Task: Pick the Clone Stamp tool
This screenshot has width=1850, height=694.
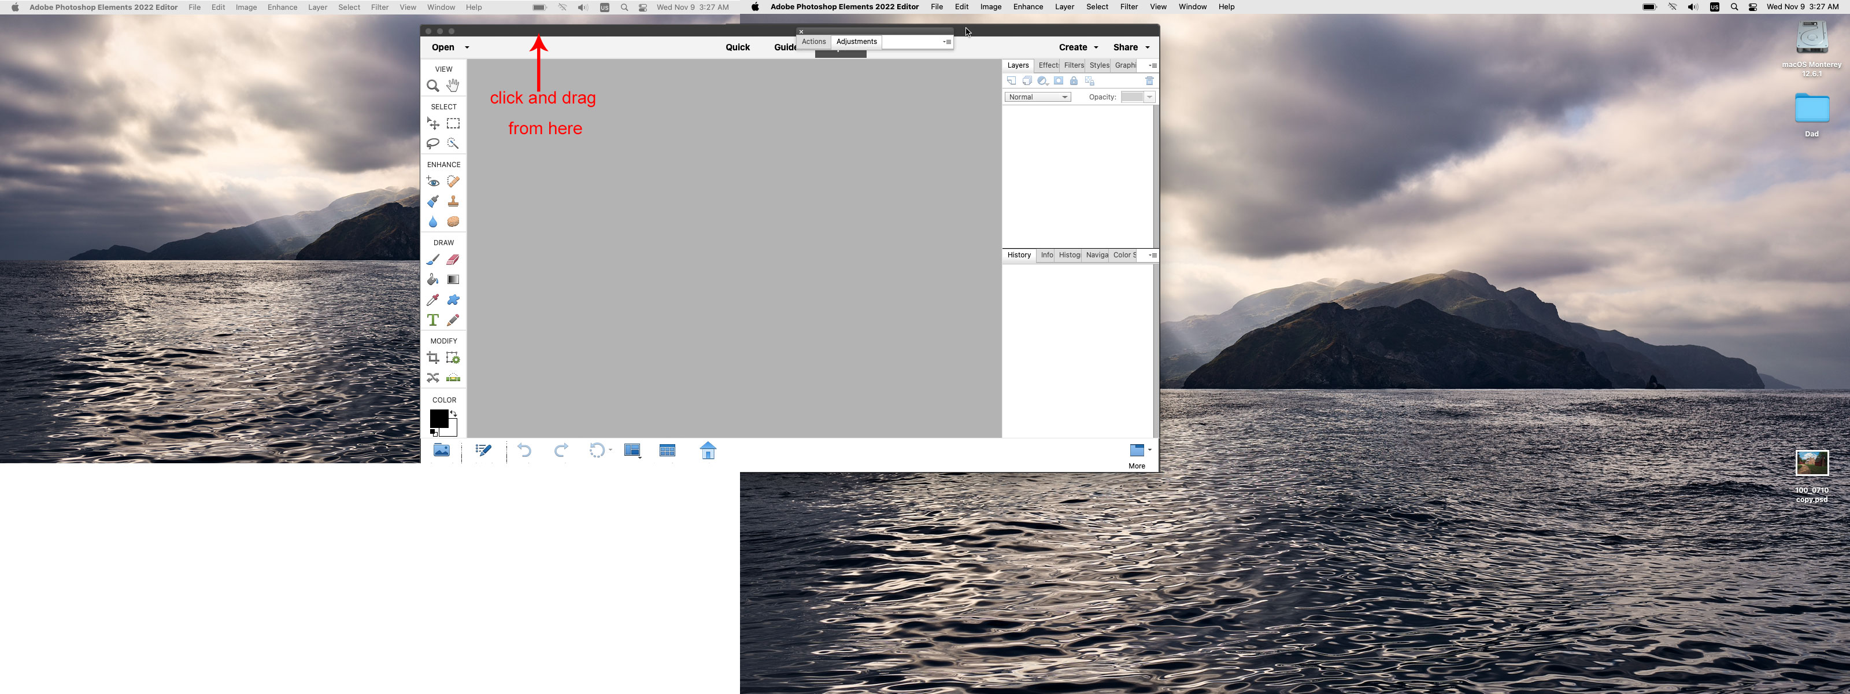Action: coord(453,202)
